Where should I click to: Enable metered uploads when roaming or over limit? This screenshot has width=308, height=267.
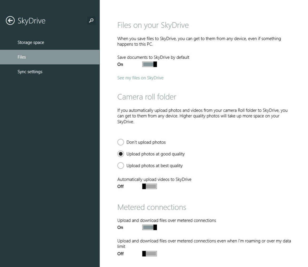click(150, 254)
